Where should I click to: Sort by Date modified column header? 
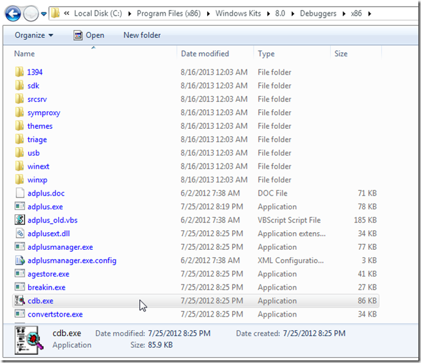click(205, 54)
